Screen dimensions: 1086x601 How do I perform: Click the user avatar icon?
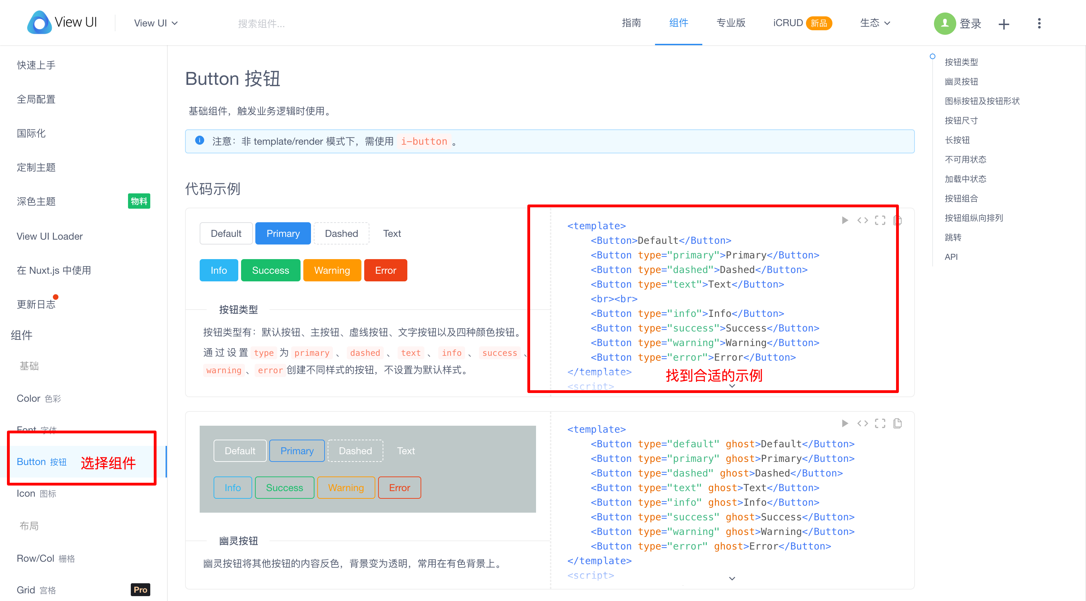[944, 23]
